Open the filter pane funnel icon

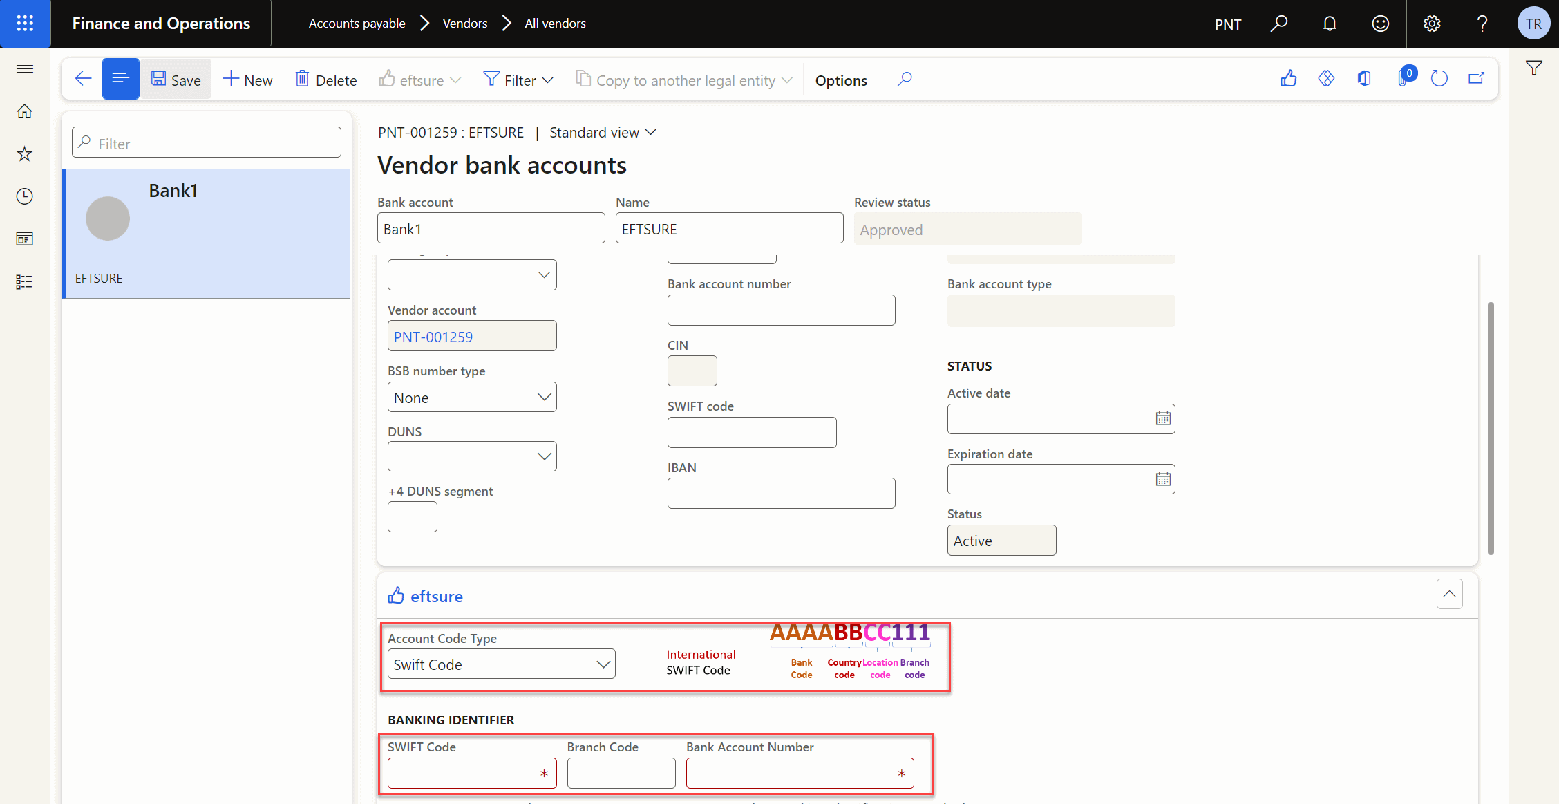click(x=1534, y=68)
